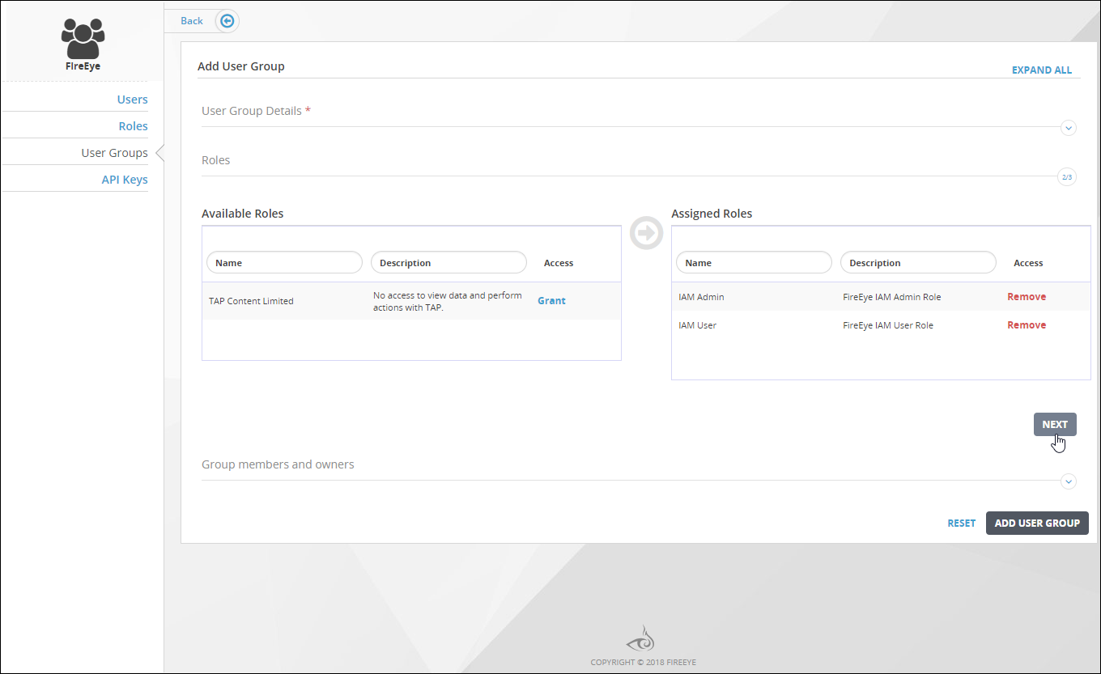This screenshot has height=674, width=1101.
Task: Open the Users menu item
Action: pos(133,100)
